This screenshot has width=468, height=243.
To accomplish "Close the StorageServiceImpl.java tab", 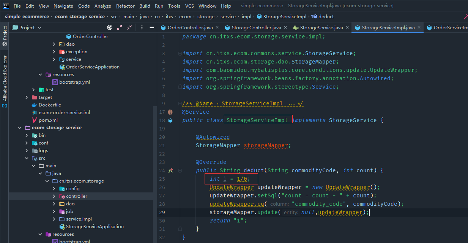I will 419,27.
